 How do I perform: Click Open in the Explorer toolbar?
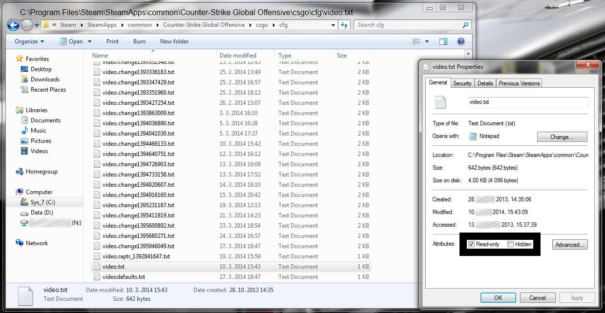tap(71, 41)
